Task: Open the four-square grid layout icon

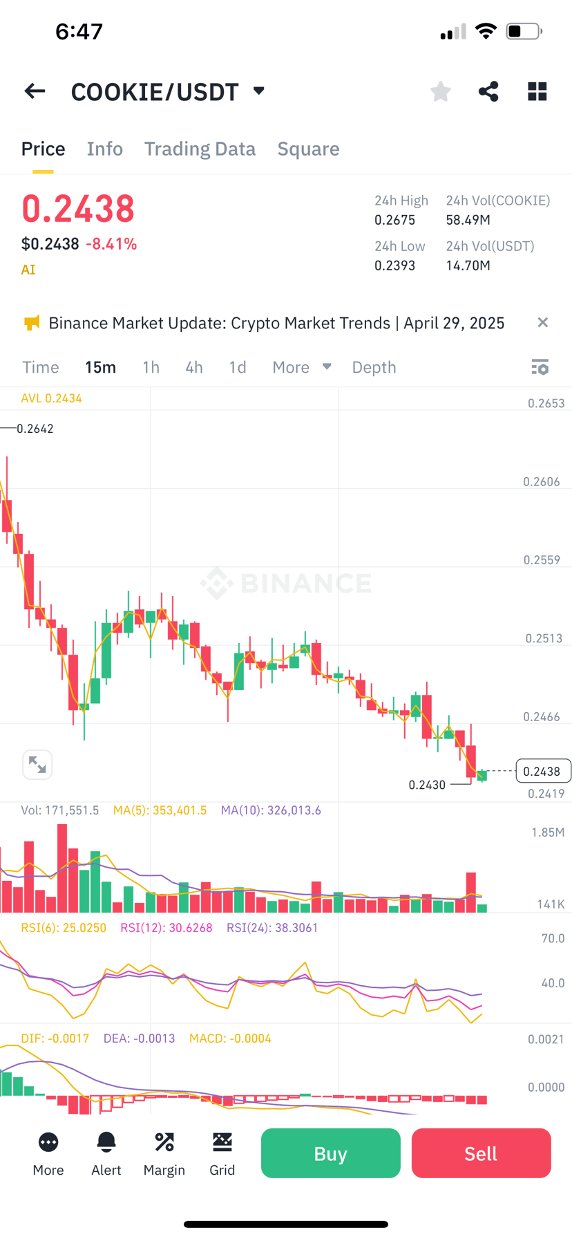Action: click(537, 91)
